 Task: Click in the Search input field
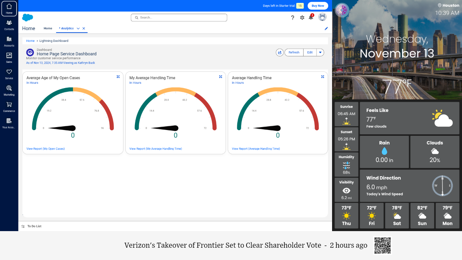[179, 17]
